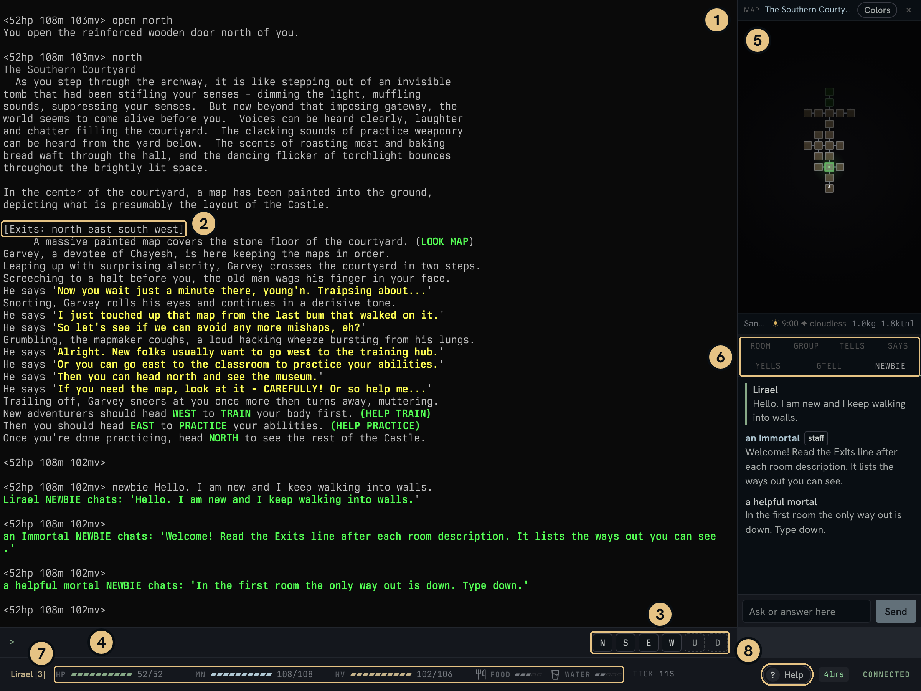Click the U up-direction button
Viewport: 921px width, 691px height.
click(695, 643)
